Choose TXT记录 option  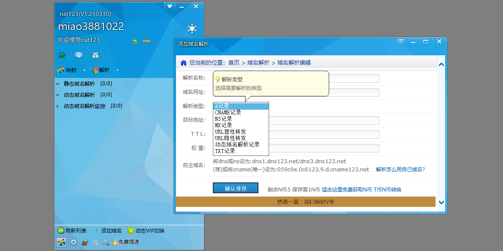coord(241,151)
